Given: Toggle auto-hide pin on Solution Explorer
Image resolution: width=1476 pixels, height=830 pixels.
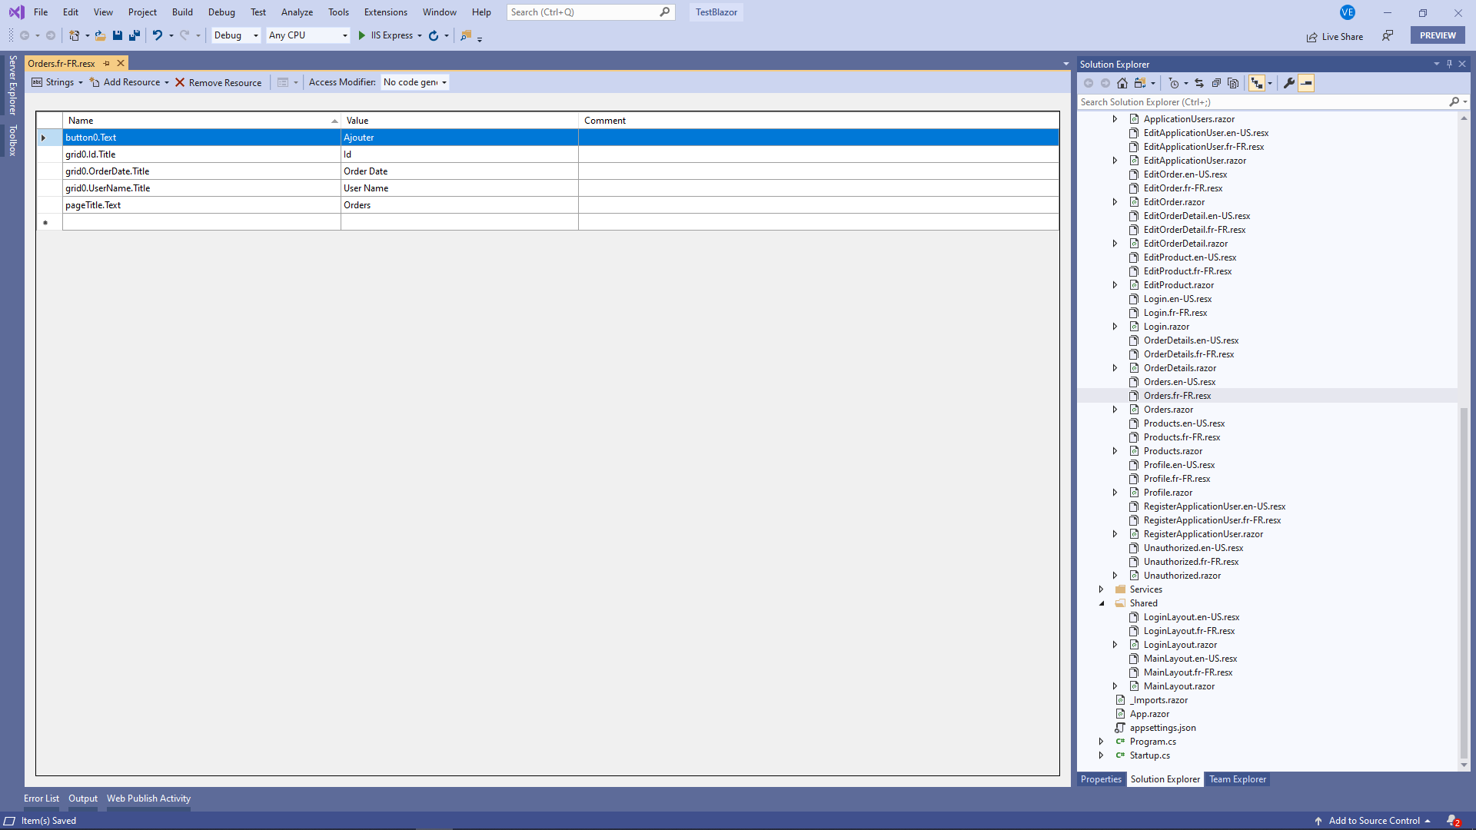Looking at the screenshot, I should click(x=1449, y=64).
